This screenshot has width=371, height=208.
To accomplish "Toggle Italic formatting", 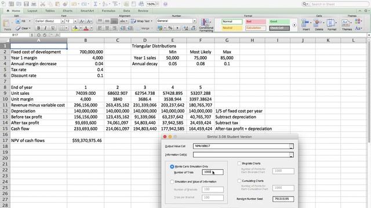I will click(x=45, y=28).
